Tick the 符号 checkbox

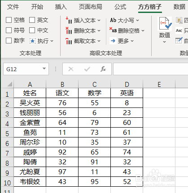[9, 30]
